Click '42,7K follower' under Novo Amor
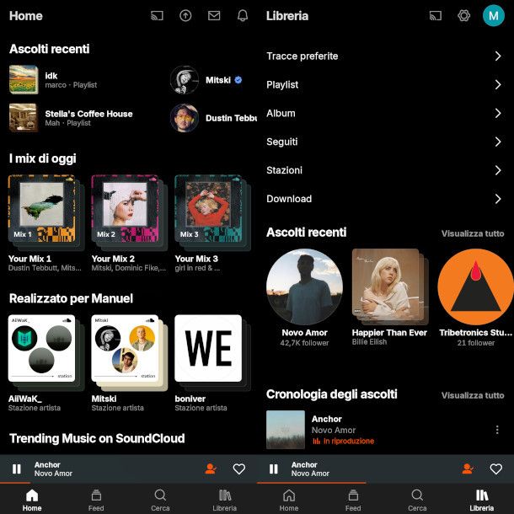514x514 pixels. (x=304, y=343)
